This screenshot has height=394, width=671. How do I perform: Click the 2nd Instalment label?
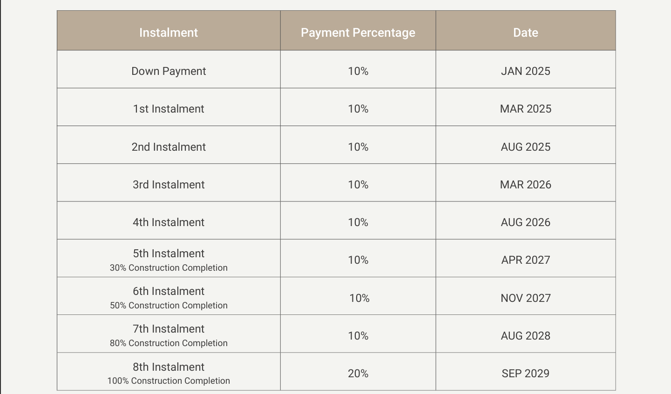169,147
